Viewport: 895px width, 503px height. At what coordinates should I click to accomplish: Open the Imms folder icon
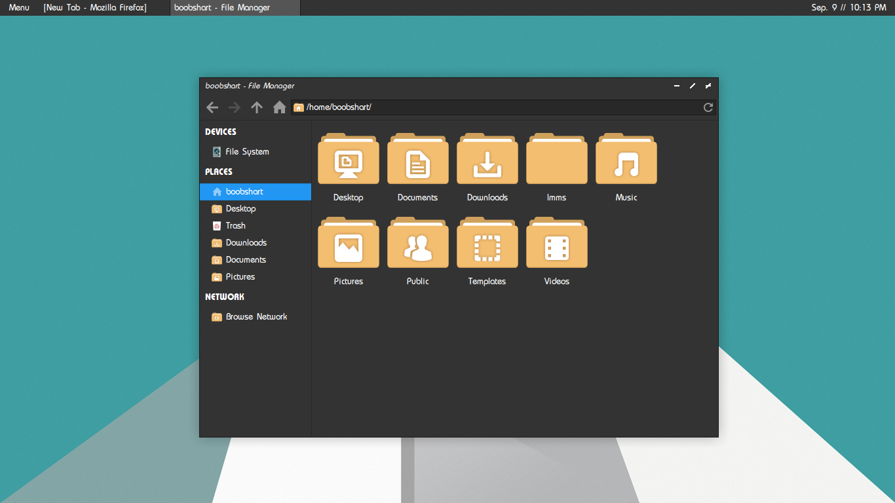tap(556, 158)
